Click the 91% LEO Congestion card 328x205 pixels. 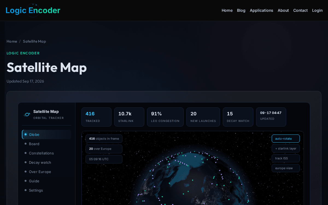tap(165, 117)
